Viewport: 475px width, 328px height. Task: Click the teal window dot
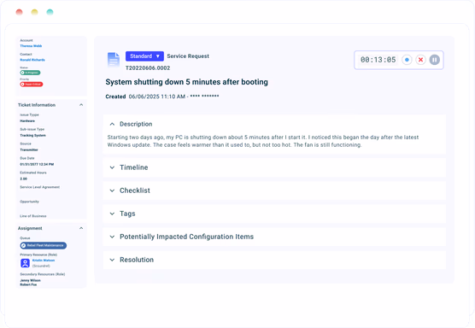pyautogui.click(x=50, y=12)
